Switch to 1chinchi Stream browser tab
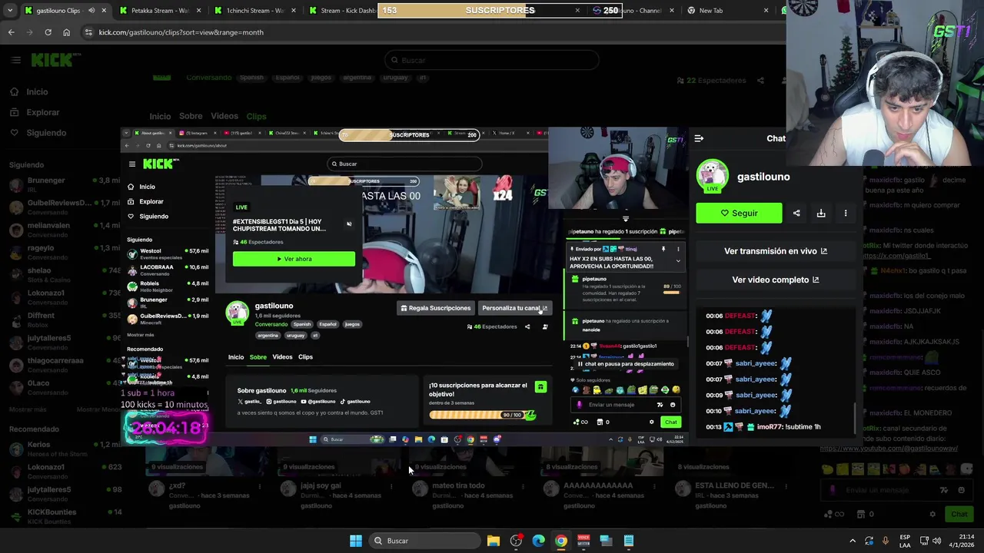This screenshot has height=553, width=984. (x=254, y=11)
